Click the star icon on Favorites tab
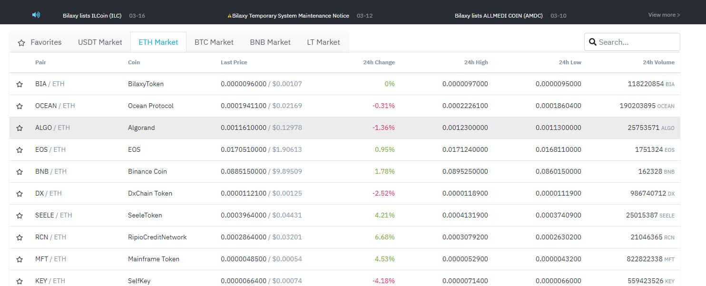706x286 pixels. (x=21, y=42)
